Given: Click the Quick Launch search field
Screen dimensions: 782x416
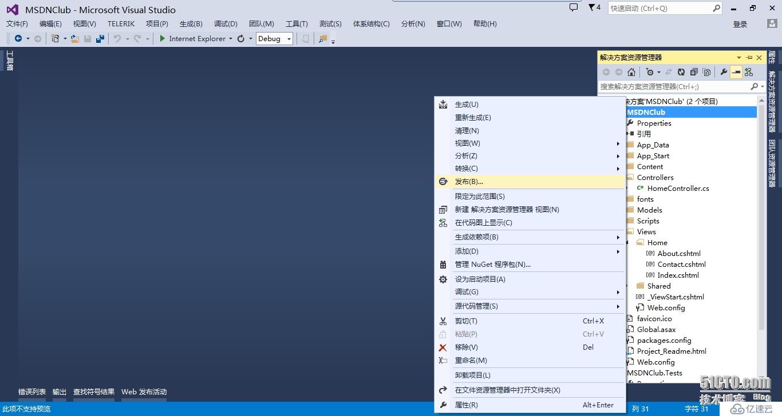Looking at the screenshot, I should 659,8.
